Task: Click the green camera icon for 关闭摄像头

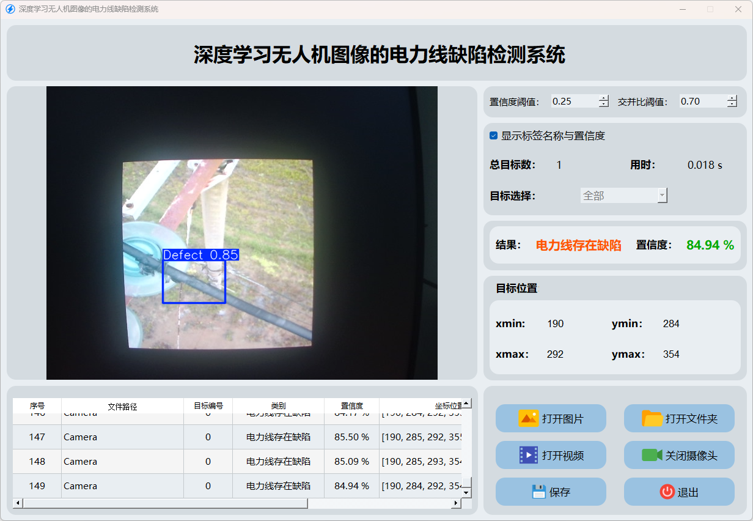Action: click(652, 455)
